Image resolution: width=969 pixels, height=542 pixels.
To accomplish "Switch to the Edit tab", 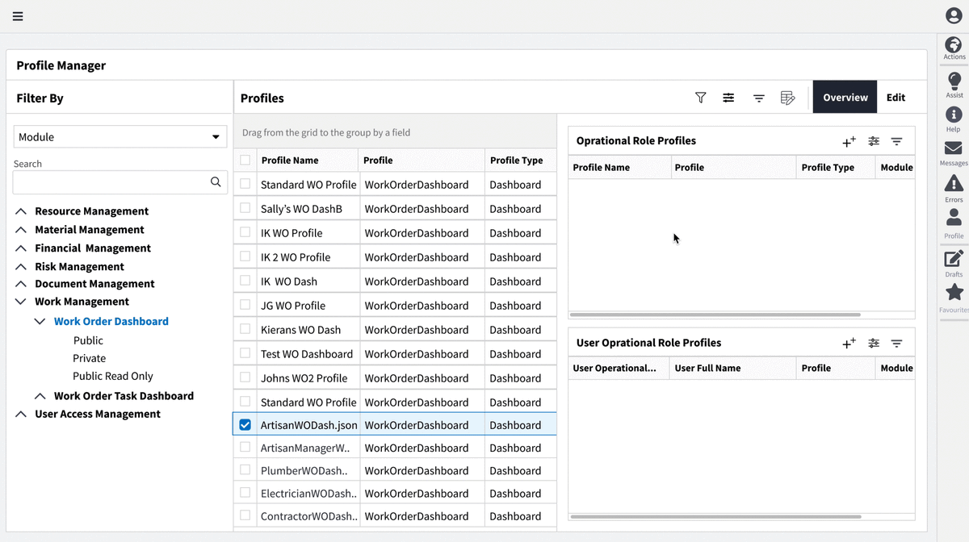I will coord(896,98).
